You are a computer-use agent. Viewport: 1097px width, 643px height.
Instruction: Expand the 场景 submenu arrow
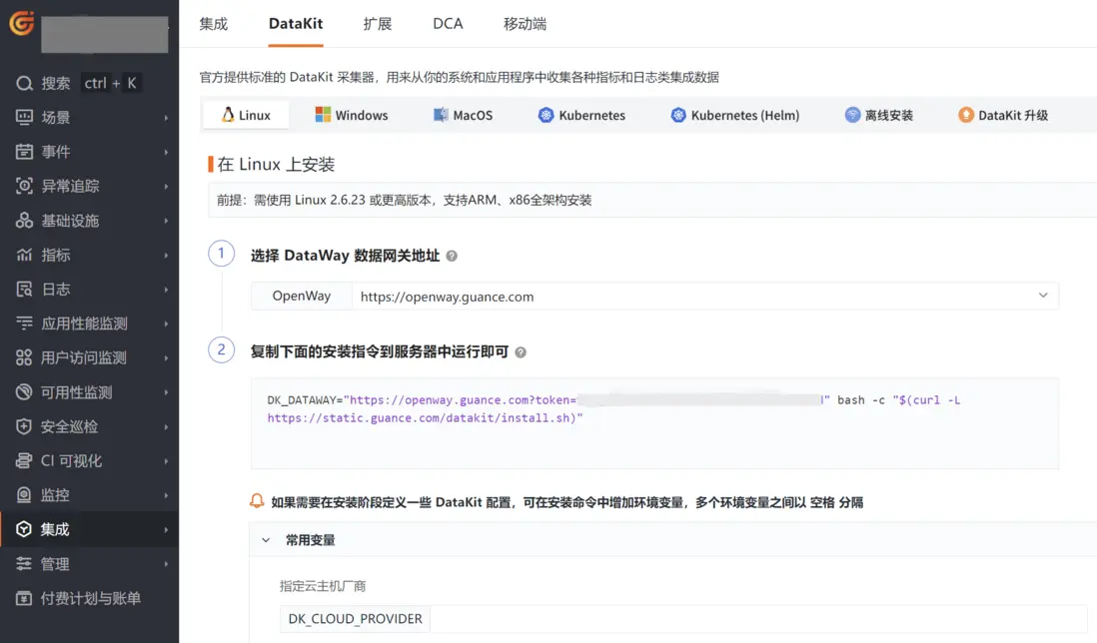(x=166, y=118)
